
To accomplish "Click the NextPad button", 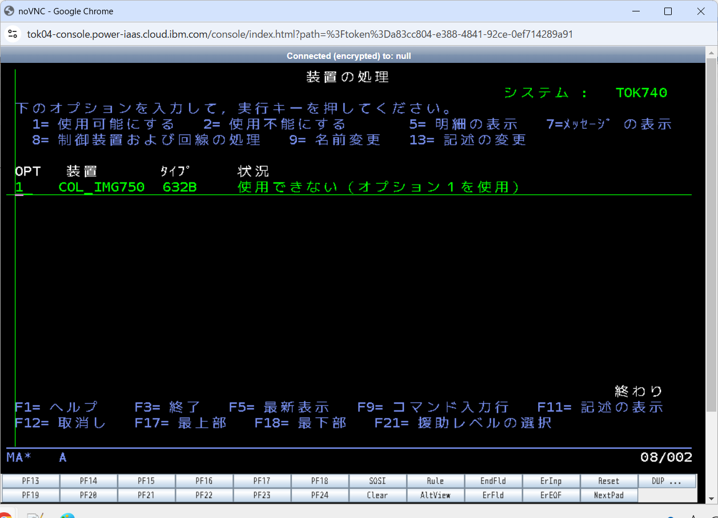I will point(609,495).
